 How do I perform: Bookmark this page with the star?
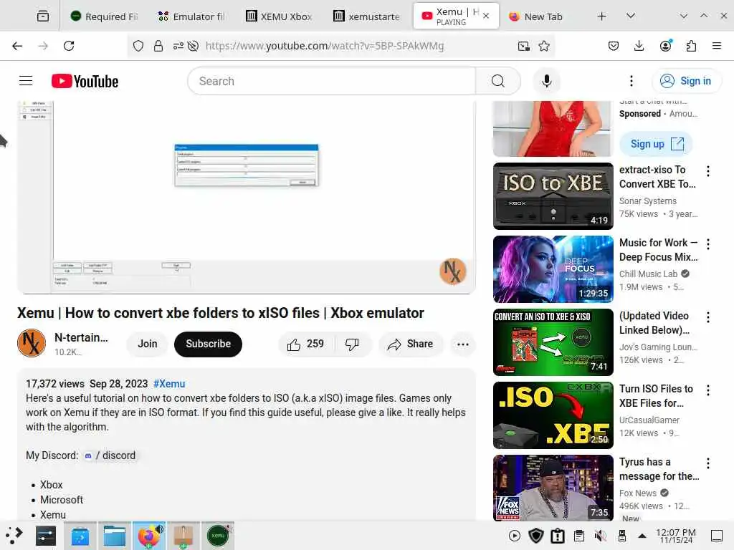point(544,46)
